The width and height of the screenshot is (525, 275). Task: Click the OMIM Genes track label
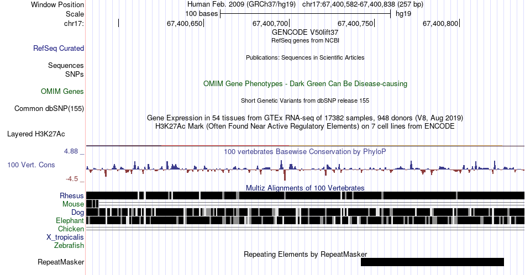tap(62, 91)
